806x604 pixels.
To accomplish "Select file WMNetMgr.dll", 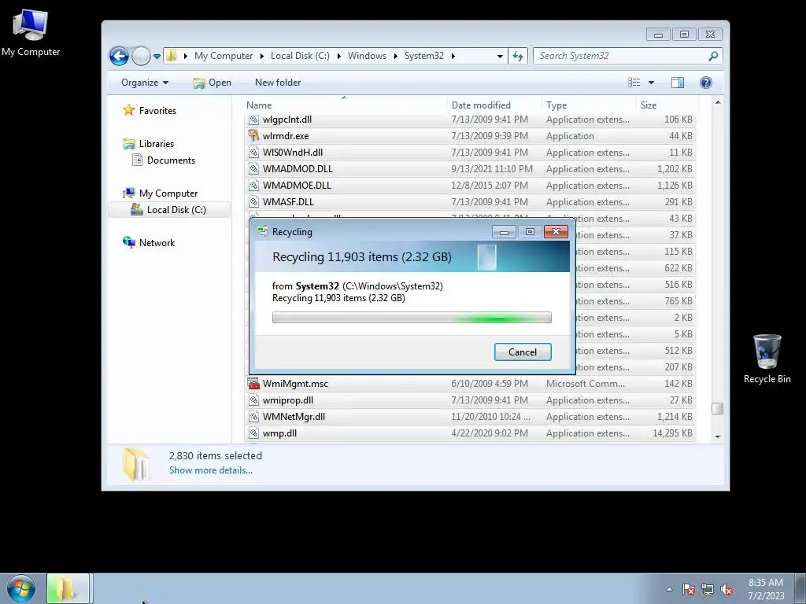I will pyautogui.click(x=469, y=416).
